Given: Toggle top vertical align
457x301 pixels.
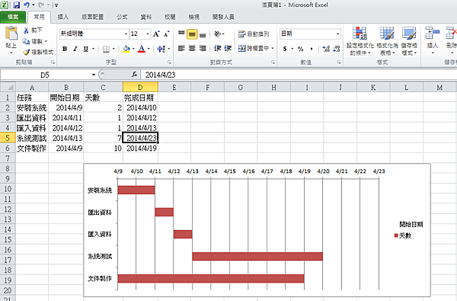Looking at the screenshot, I should (x=181, y=34).
